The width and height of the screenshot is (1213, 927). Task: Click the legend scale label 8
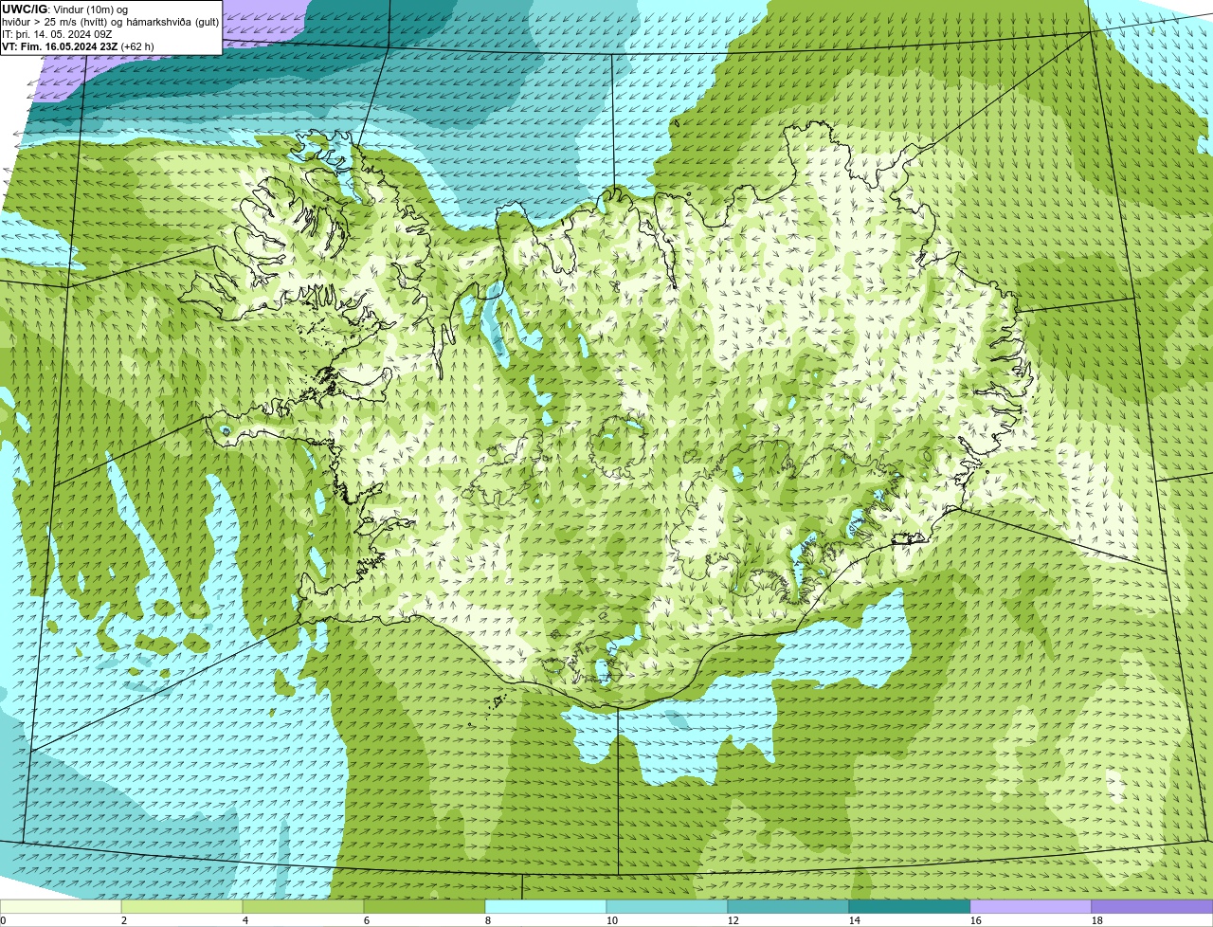(x=488, y=920)
